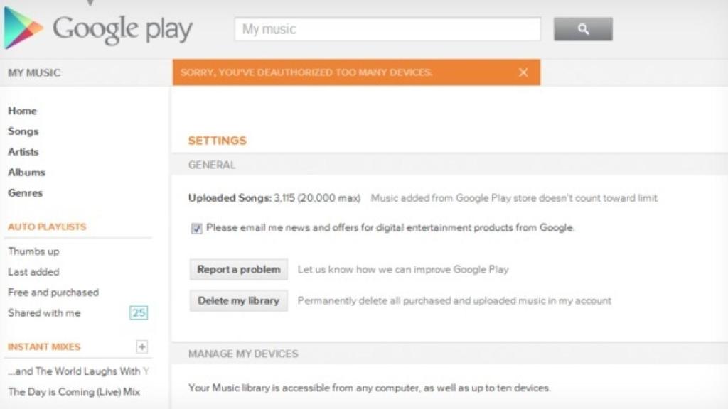Click the Delete my library button

[x=237, y=300]
